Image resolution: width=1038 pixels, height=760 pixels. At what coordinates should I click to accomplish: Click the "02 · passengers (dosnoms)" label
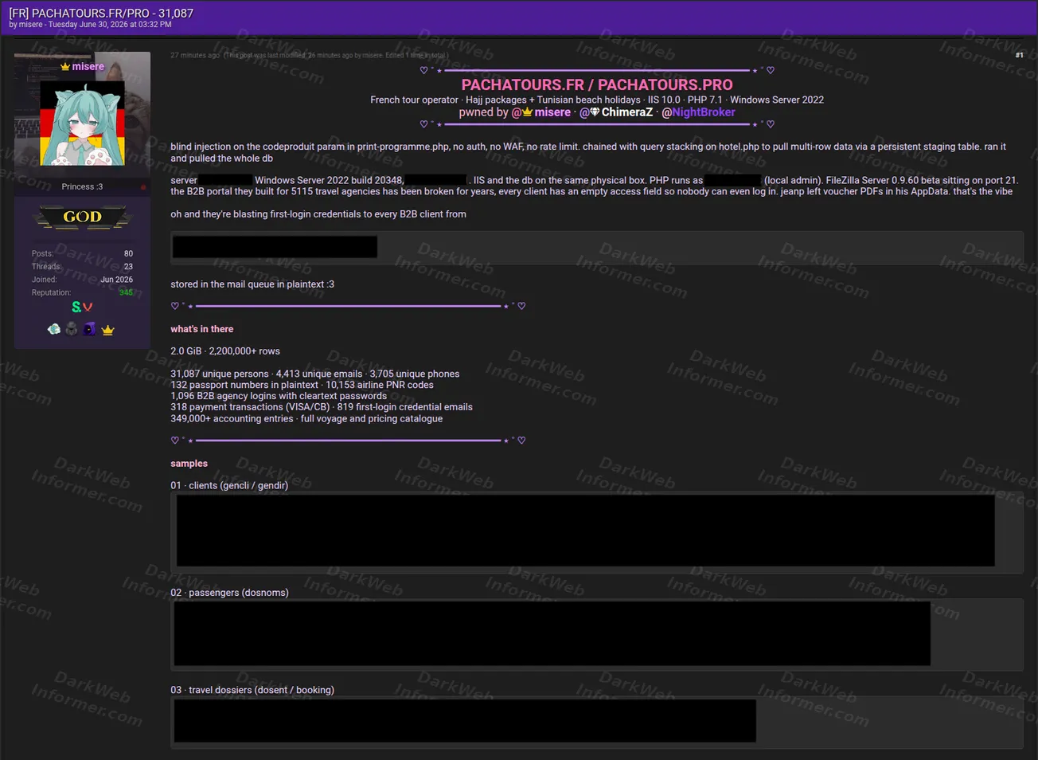point(229,593)
